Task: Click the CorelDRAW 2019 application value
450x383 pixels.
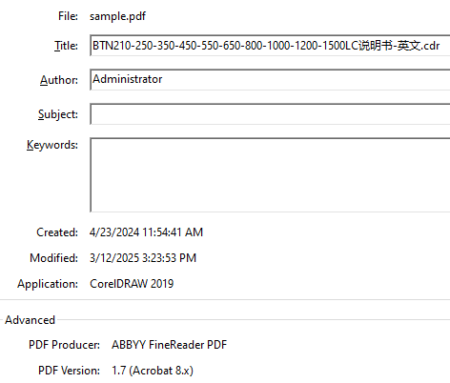Action: pos(132,284)
